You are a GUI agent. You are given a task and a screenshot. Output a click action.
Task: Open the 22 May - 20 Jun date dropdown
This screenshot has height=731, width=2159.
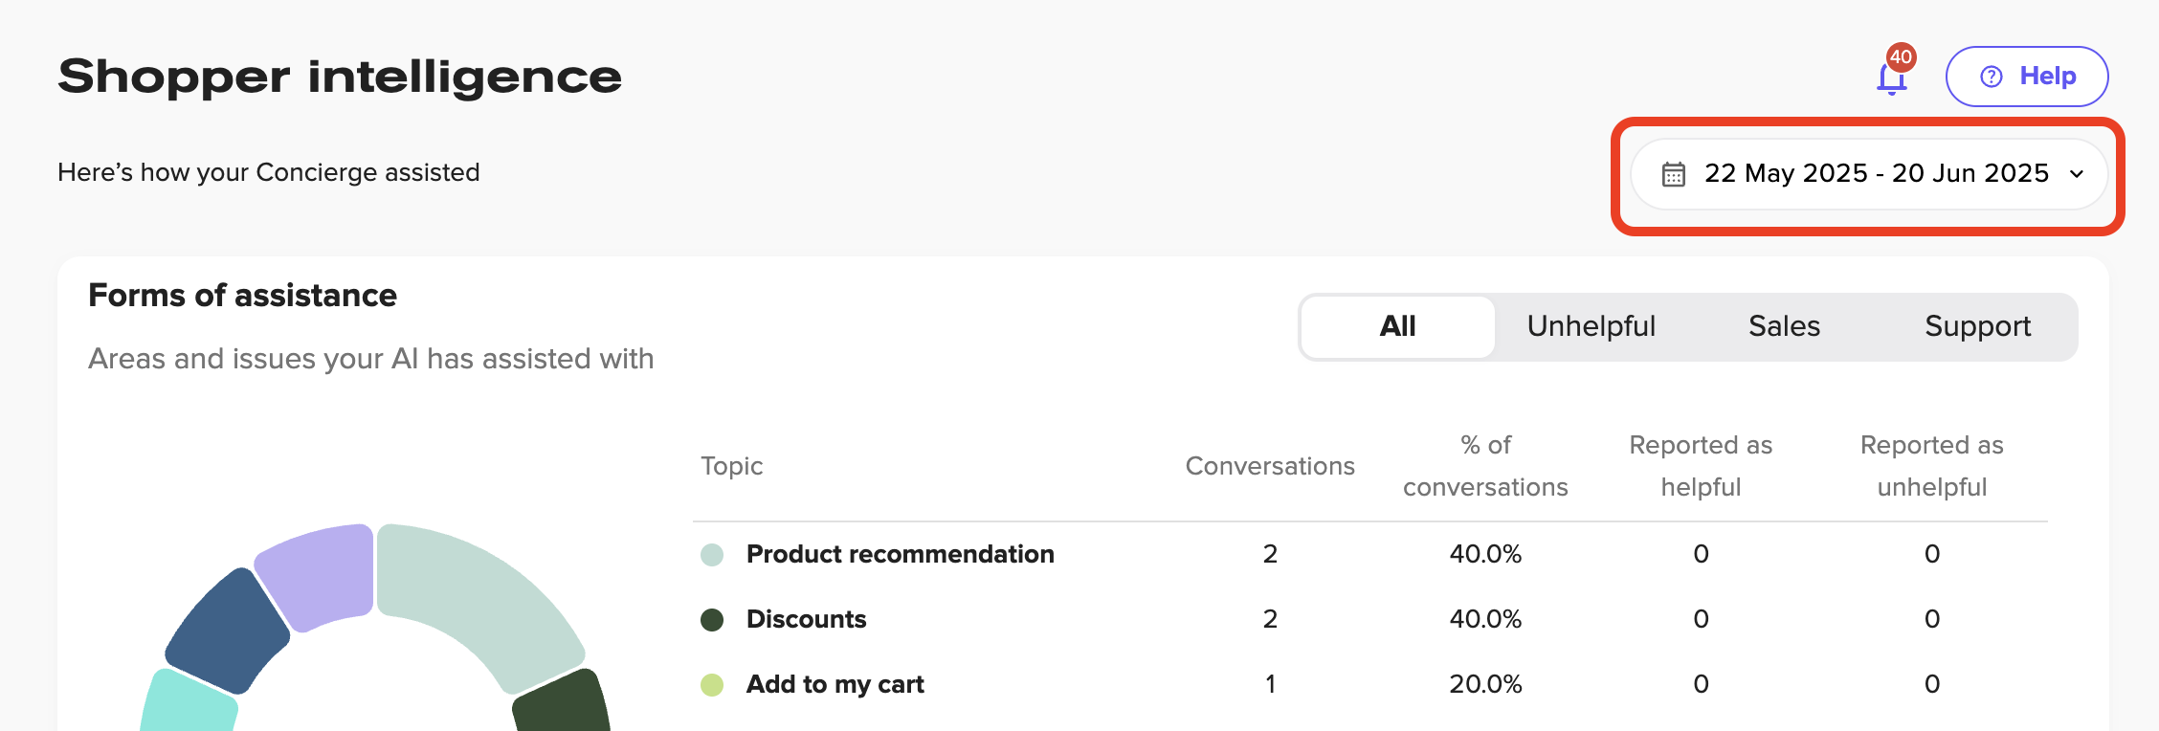click(1868, 174)
